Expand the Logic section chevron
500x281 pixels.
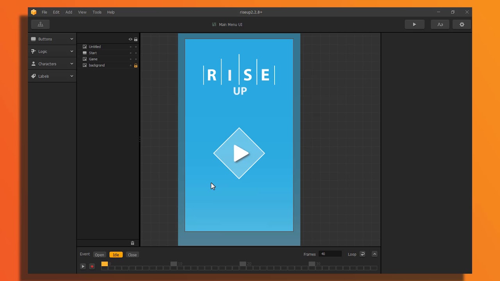click(71, 52)
